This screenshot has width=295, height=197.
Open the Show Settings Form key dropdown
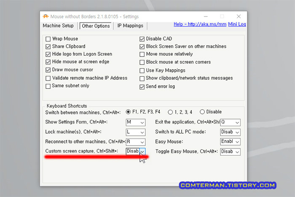135,122
